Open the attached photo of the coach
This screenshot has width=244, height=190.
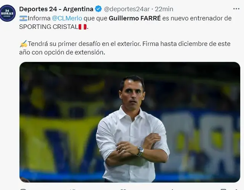(130, 122)
